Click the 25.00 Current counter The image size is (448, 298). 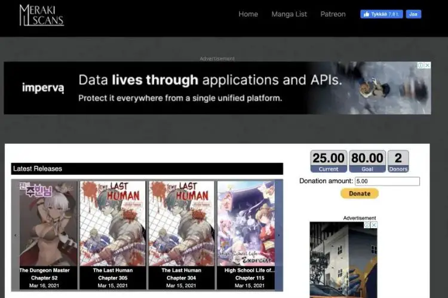[329, 161]
